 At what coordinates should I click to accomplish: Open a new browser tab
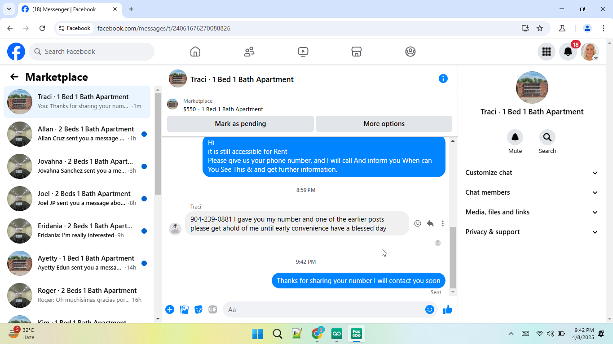click(131, 9)
